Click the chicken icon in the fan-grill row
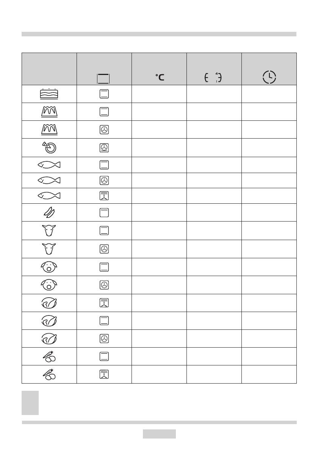The height and width of the screenshot is (451, 318). [49, 303]
